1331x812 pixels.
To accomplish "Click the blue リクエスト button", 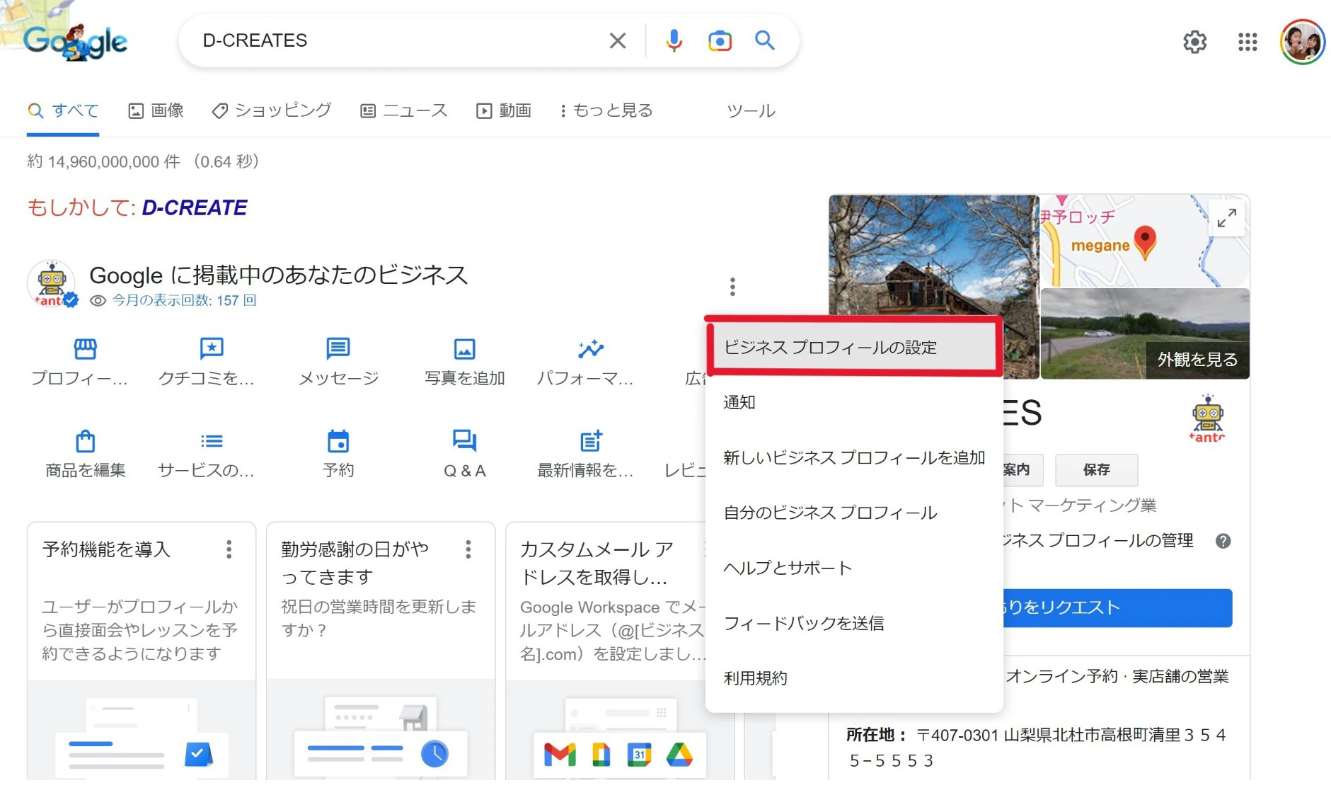I will 1117,607.
